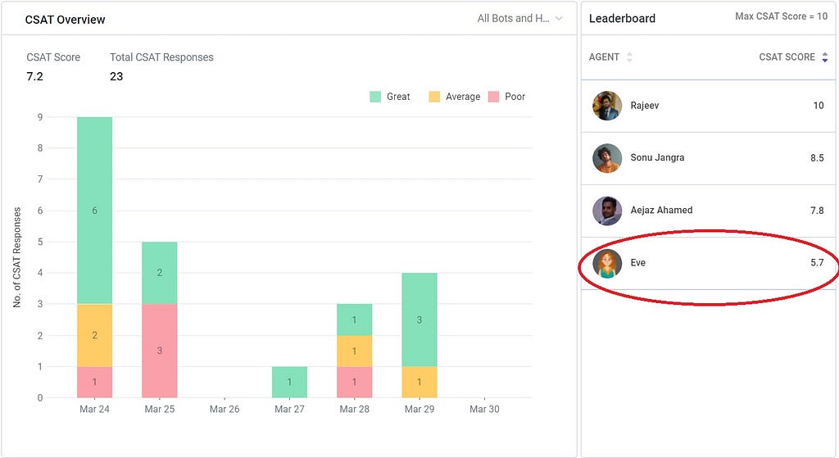
Task: Click Rajeev's CSAT score 10
Action: coord(819,106)
